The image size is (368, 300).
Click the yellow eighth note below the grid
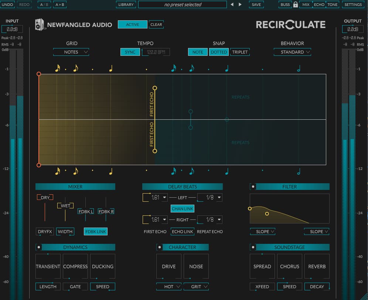pyautogui.click(x=76, y=171)
